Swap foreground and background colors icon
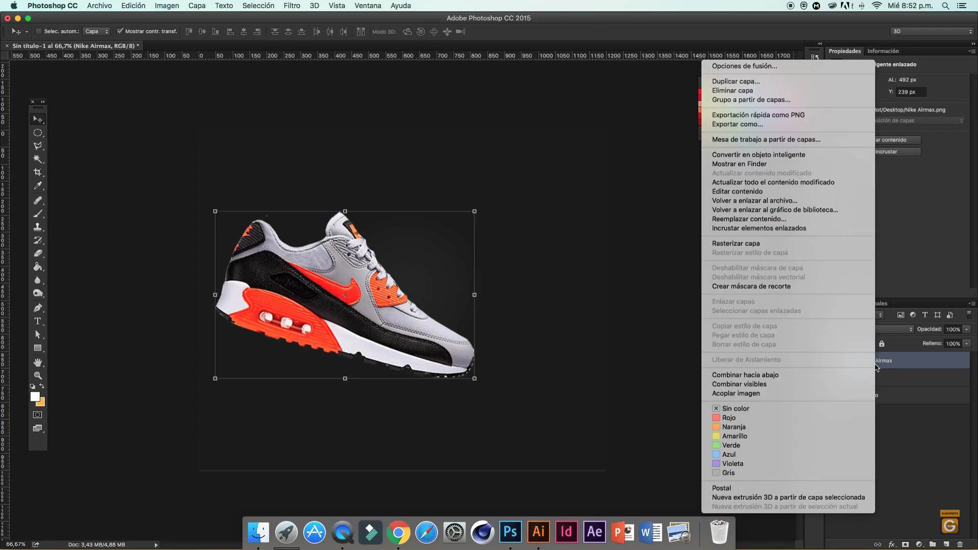Screen dimensions: 978x550 (x=42, y=387)
